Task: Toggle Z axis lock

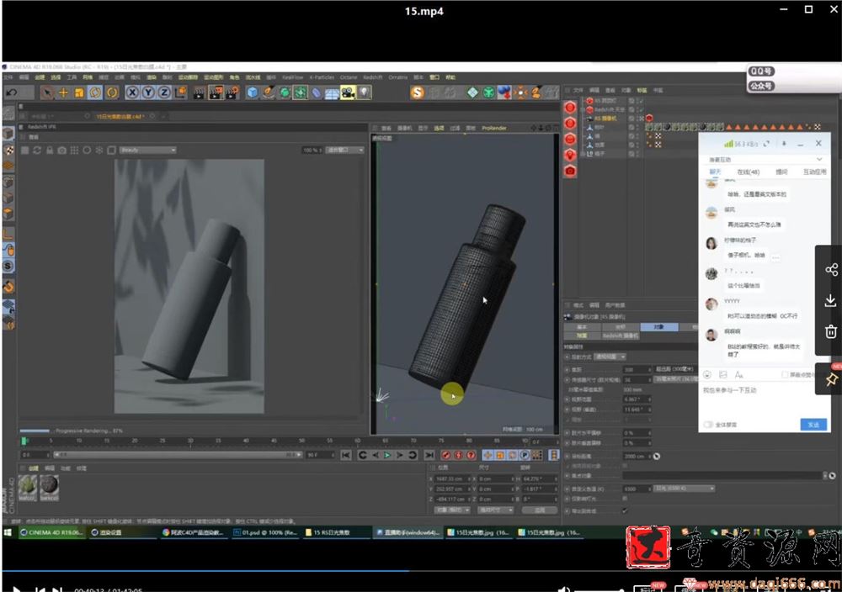Action: tap(164, 92)
